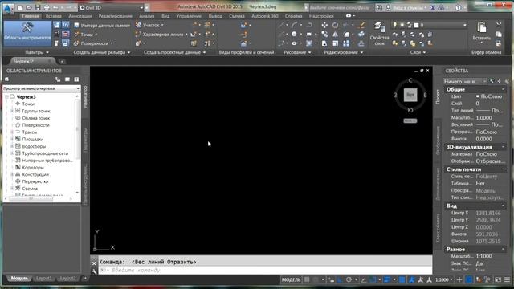Switch to the Вывод ribbon tab
The height and width of the screenshot is (289, 514).
click(215, 16)
